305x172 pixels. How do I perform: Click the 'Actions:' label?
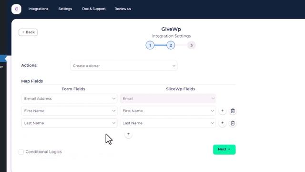coord(29,65)
